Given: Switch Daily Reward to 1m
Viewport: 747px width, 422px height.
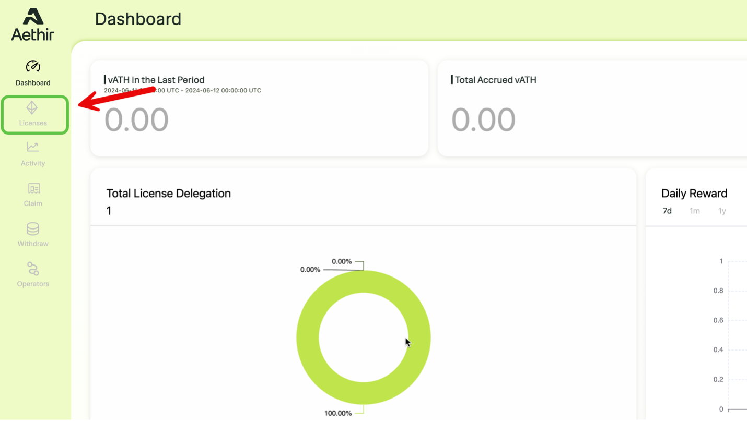Looking at the screenshot, I should coord(694,211).
